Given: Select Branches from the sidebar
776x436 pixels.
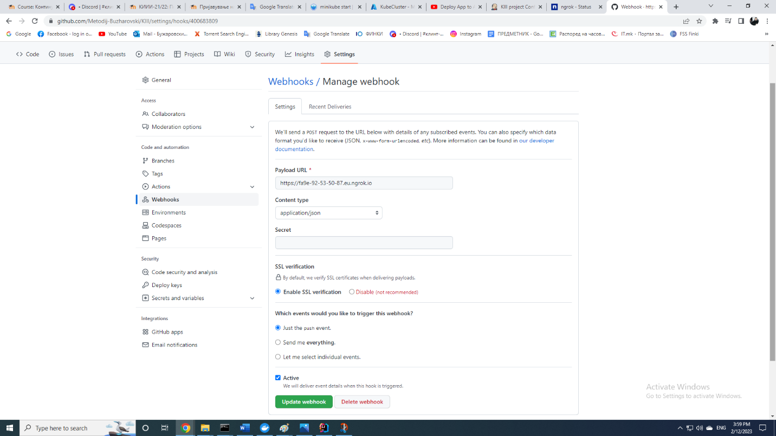Looking at the screenshot, I should [163, 160].
